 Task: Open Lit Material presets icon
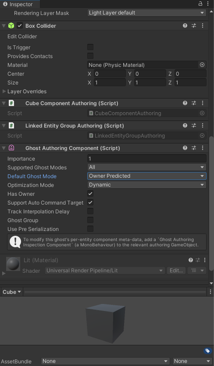pyautogui.click(x=198, y=260)
